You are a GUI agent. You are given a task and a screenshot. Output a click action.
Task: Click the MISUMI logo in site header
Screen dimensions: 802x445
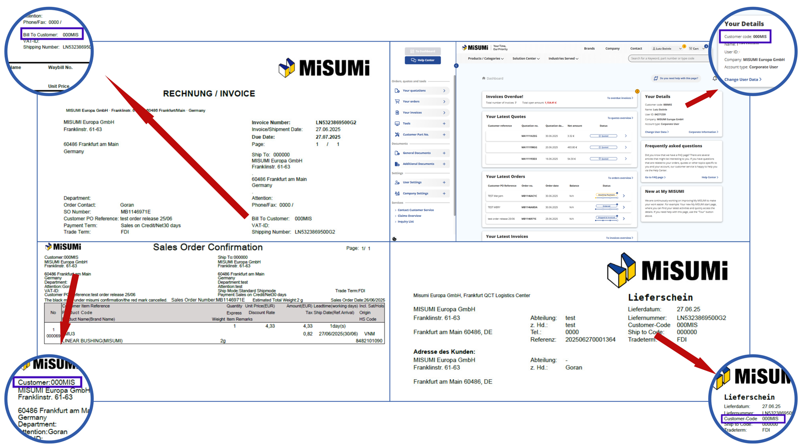pos(475,48)
